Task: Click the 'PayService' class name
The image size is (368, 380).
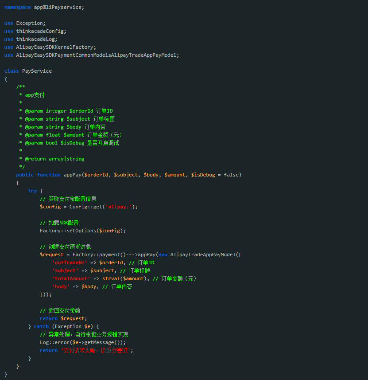Action: [37, 71]
